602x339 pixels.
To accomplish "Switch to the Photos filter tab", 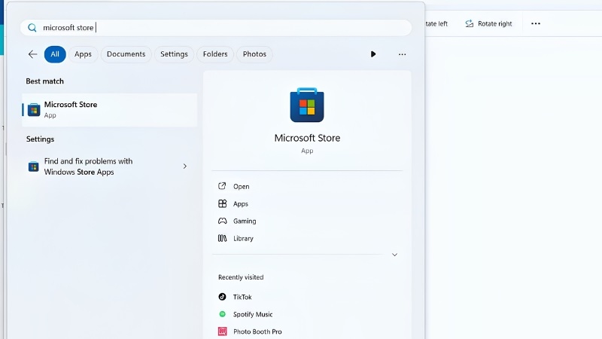I will coord(254,54).
